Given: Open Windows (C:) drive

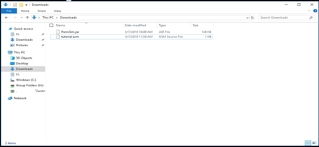Looking at the screenshot, I should pos(26,80).
